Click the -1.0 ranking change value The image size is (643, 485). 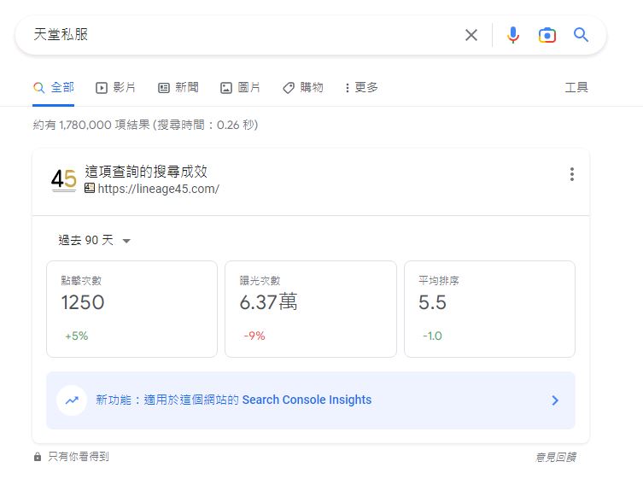pos(432,336)
